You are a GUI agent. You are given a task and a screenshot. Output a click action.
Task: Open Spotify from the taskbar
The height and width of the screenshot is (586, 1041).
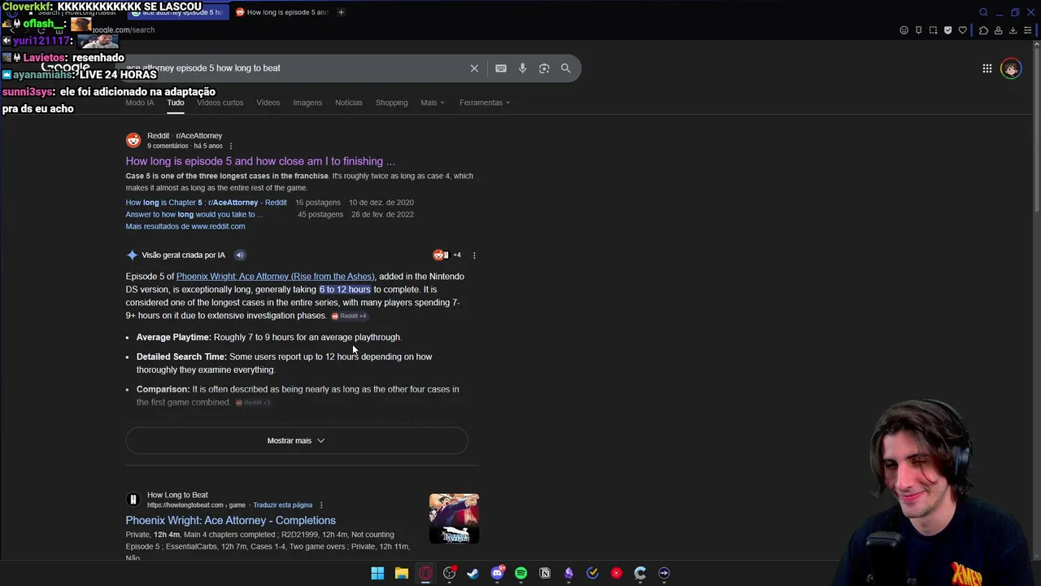point(520,573)
